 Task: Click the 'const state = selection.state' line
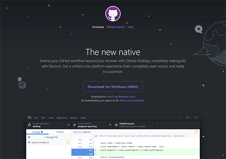pyautogui.click(x=116, y=143)
